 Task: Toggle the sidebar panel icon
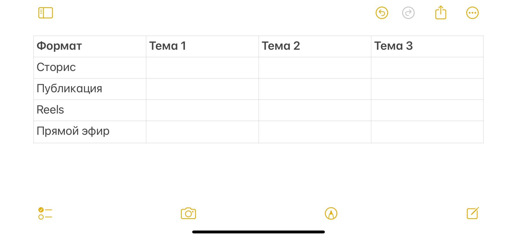(x=46, y=13)
